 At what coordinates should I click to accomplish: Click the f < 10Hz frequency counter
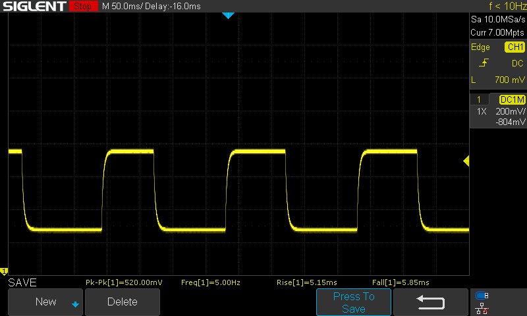tap(507, 6)
